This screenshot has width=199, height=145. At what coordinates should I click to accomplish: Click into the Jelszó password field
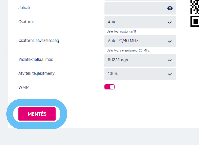(133, 8)
